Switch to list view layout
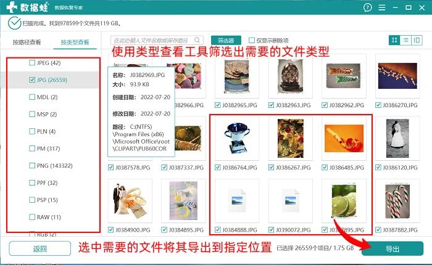 pos(405,40)
